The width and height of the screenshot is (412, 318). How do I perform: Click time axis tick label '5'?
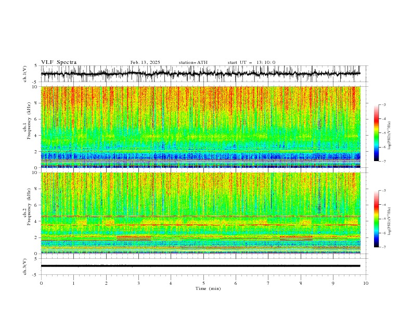coord(203,283)
